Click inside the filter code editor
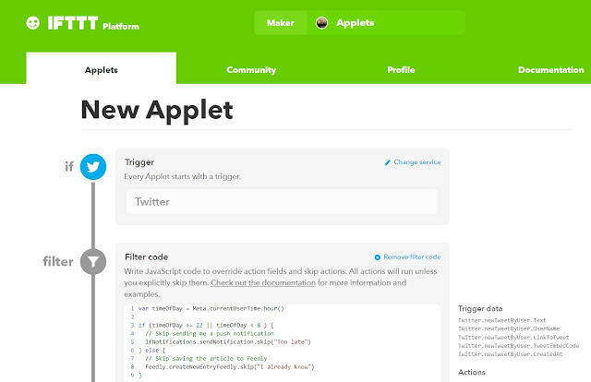The height and width of the screenshot is (382, 591). pyautogui.click(x=282, y=342)
